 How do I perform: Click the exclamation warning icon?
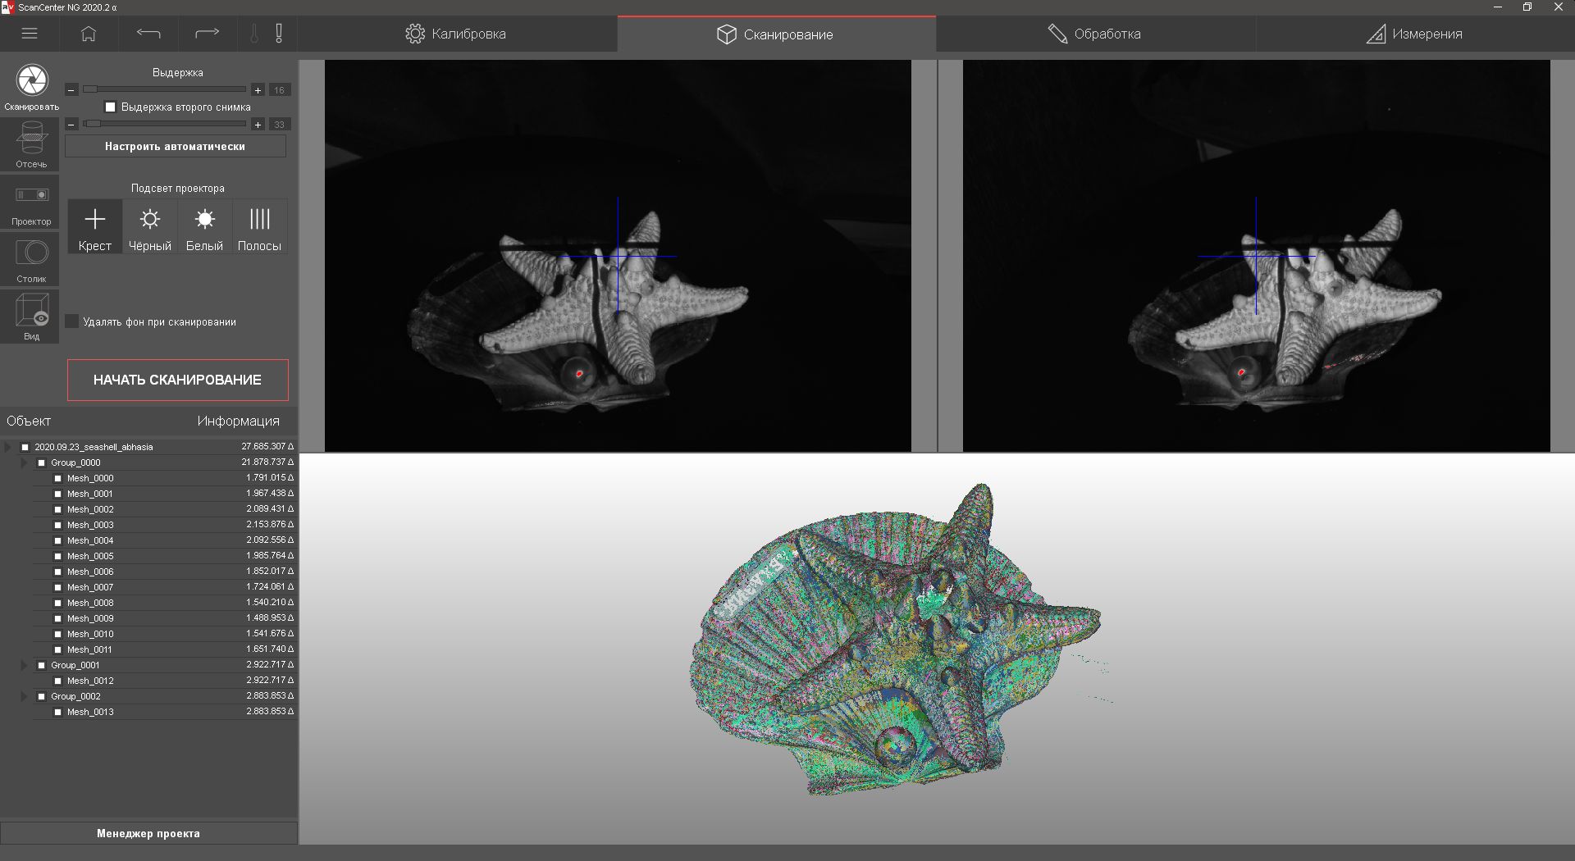(279, 34)
